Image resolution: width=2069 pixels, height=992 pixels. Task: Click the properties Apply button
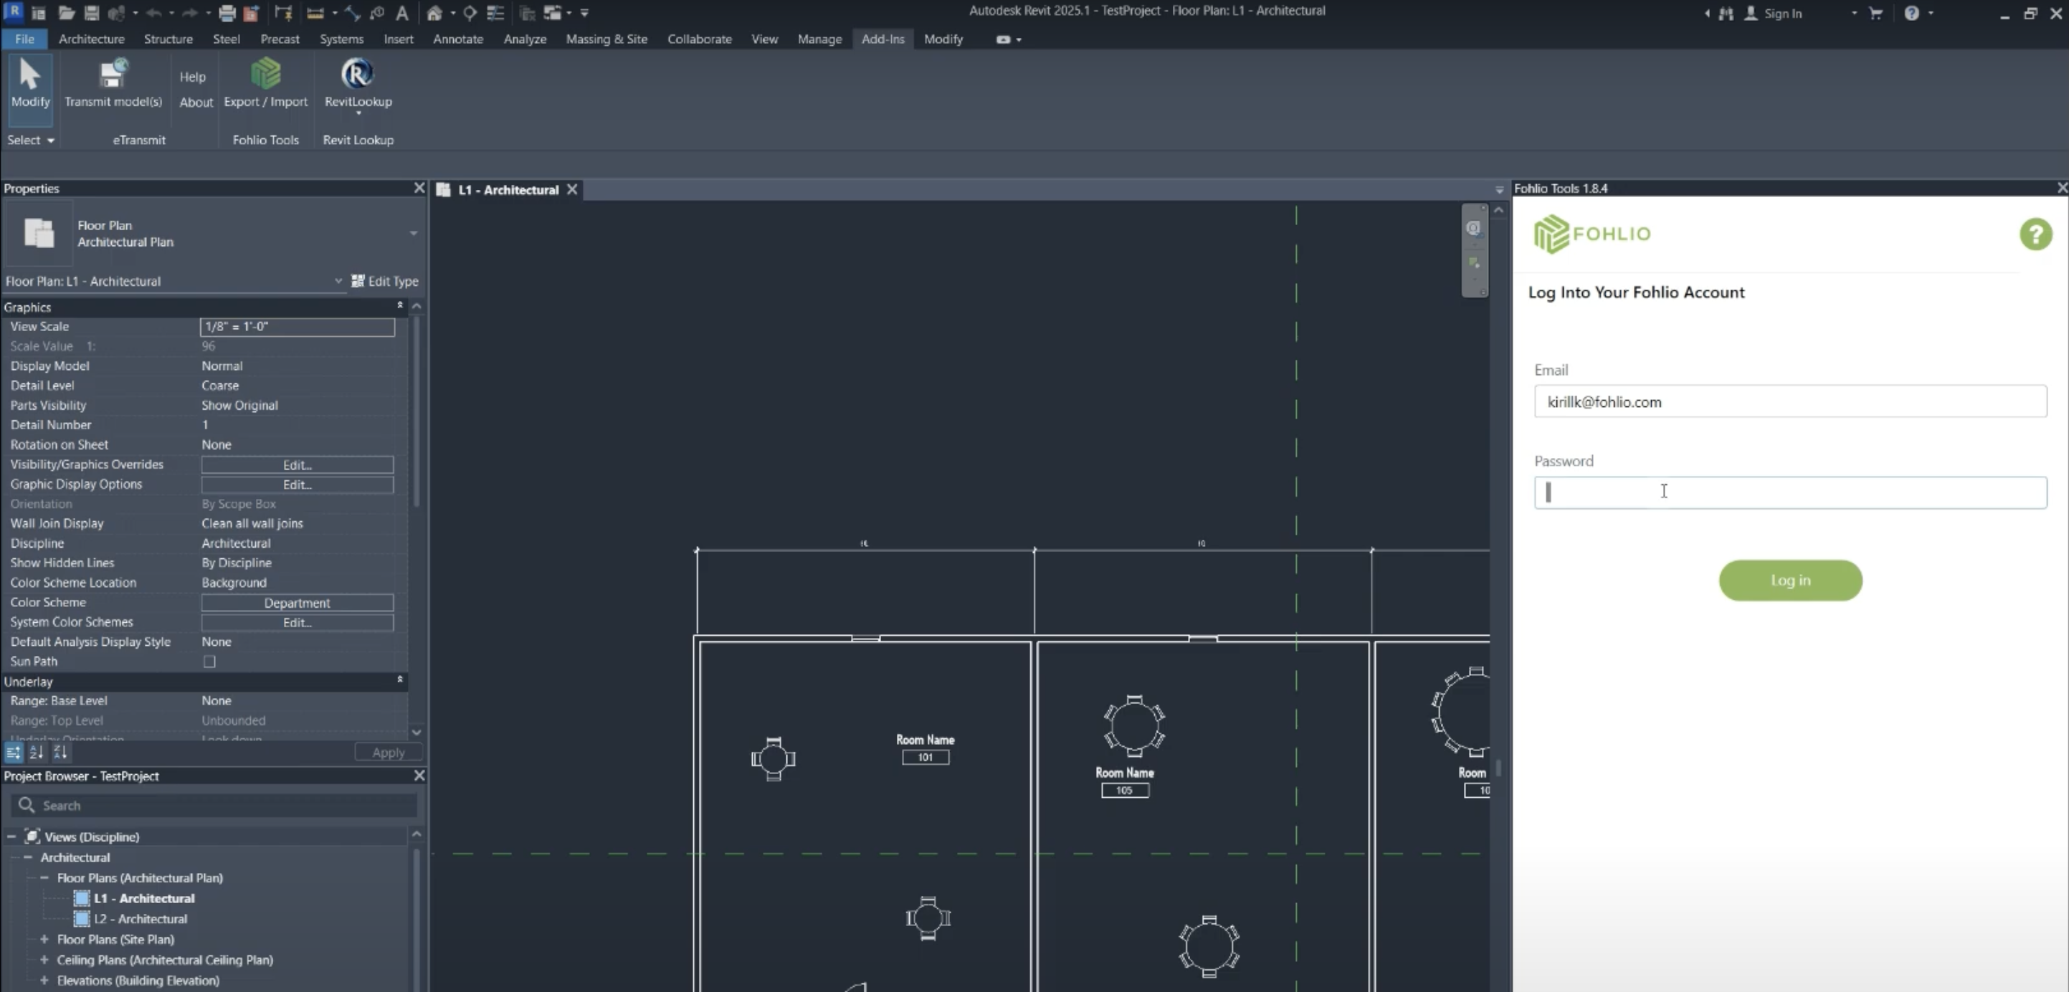[x=389, y=753]
